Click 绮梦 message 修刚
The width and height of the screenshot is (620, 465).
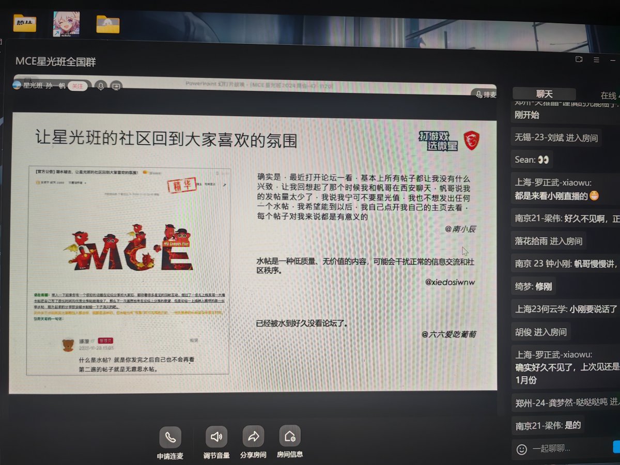point(533,286)
